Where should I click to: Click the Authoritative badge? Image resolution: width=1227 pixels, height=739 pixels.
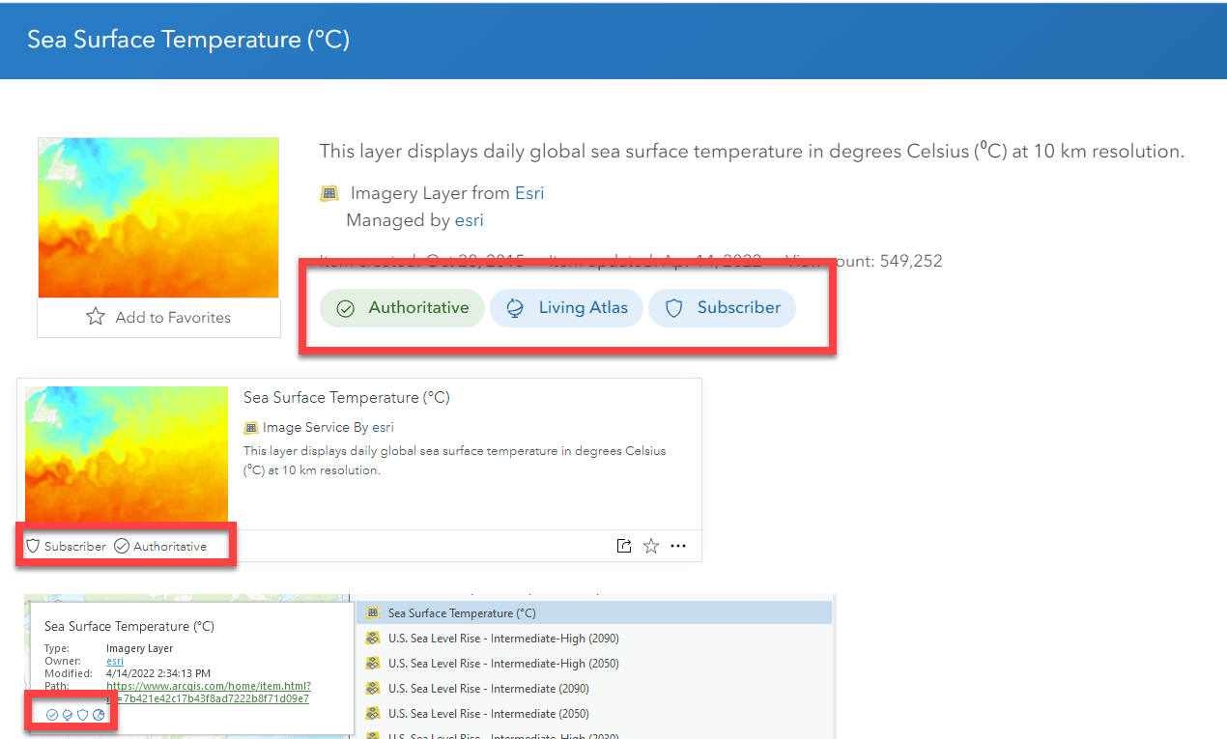tap(402, 308)
